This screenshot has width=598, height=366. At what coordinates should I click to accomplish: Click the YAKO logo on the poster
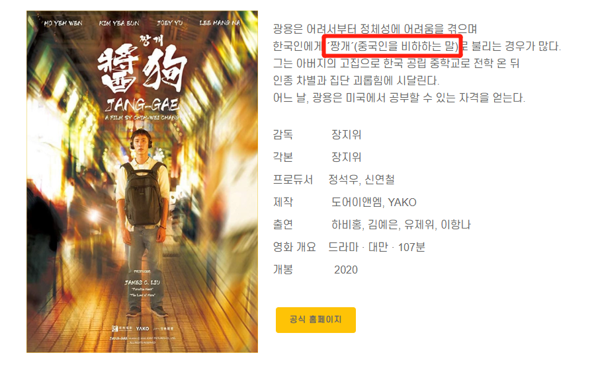point(142,328)
